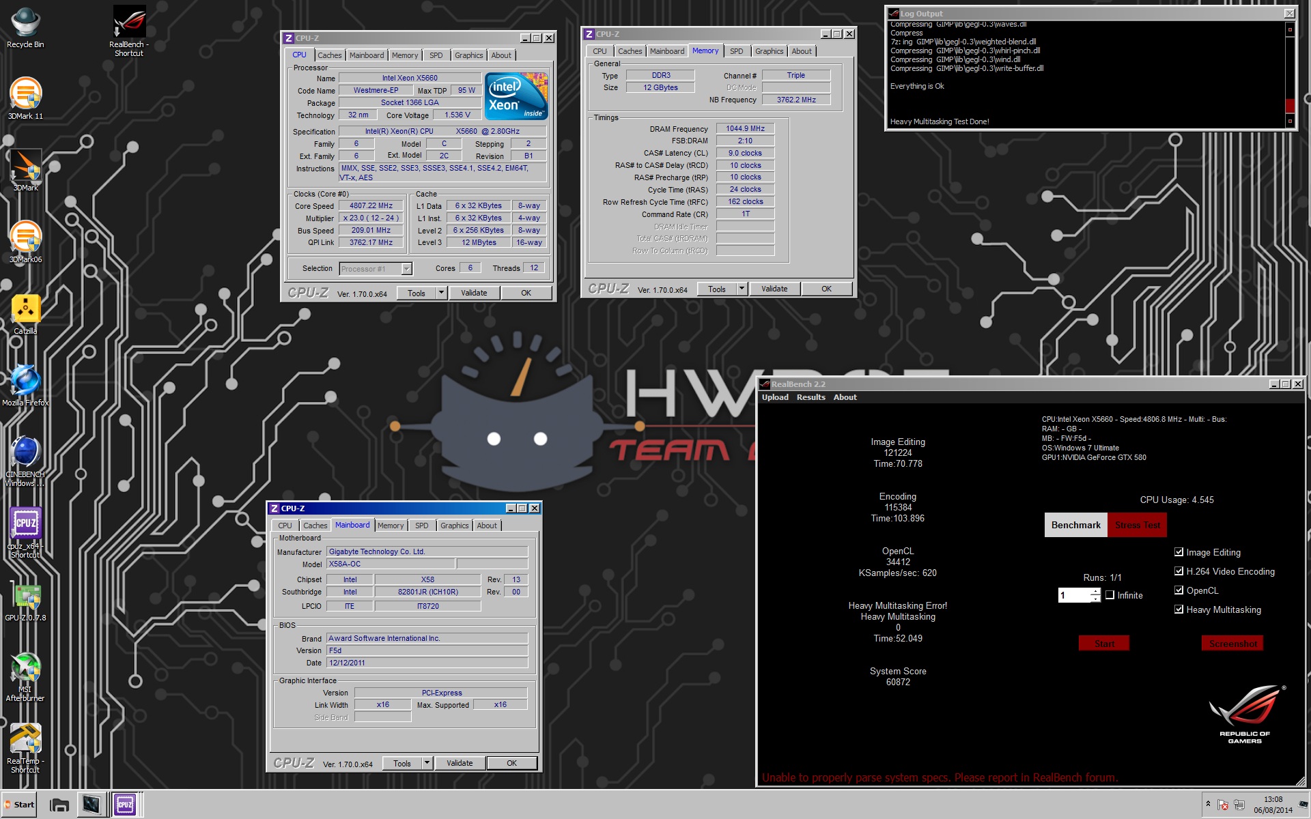This screenshot has height=819, width=1311.
Task: Toggle the Heavy Multitasking checkbox
Action: click(1179, 609)
